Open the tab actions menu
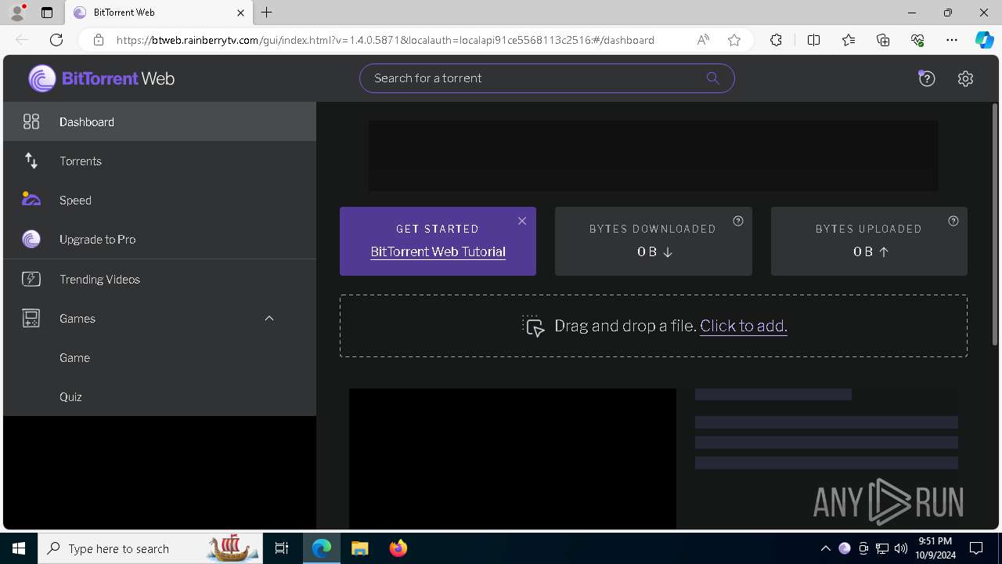This screenshot has height=564, width=1002. [47, 13]
